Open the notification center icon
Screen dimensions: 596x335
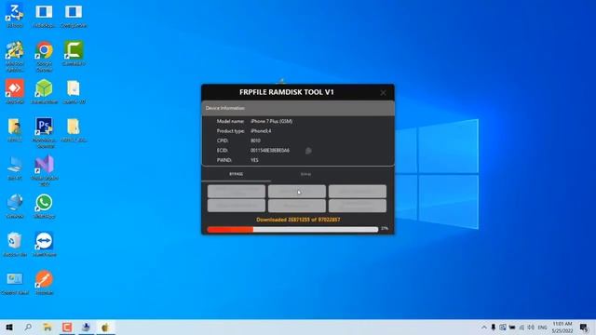585,327
